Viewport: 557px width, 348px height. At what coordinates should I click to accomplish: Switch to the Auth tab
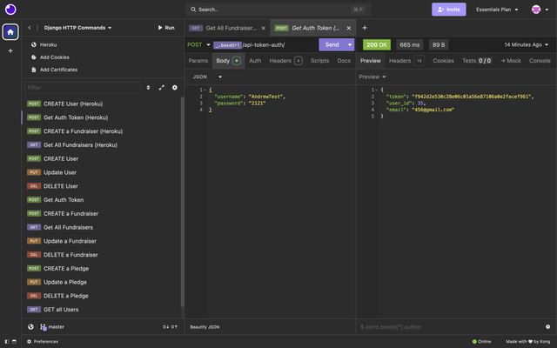point(255,61)
